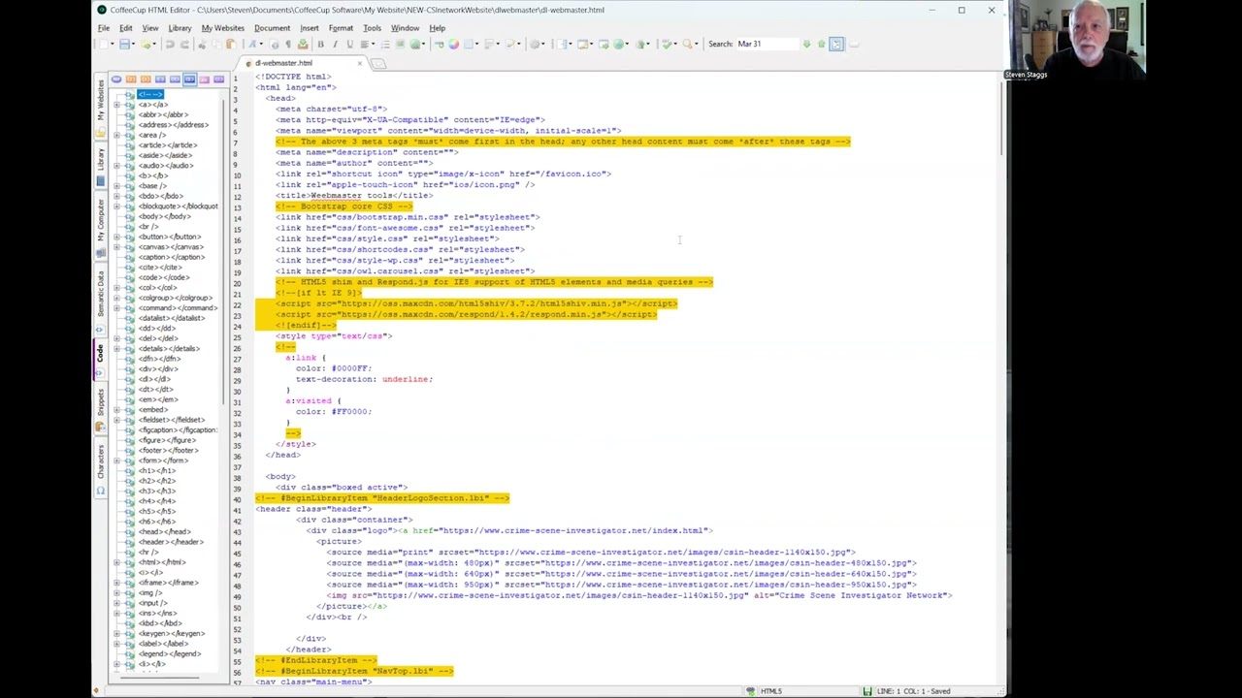Click the Save toolbar icon
Screen dimensions: 1242x698
(x=124, y=44)
